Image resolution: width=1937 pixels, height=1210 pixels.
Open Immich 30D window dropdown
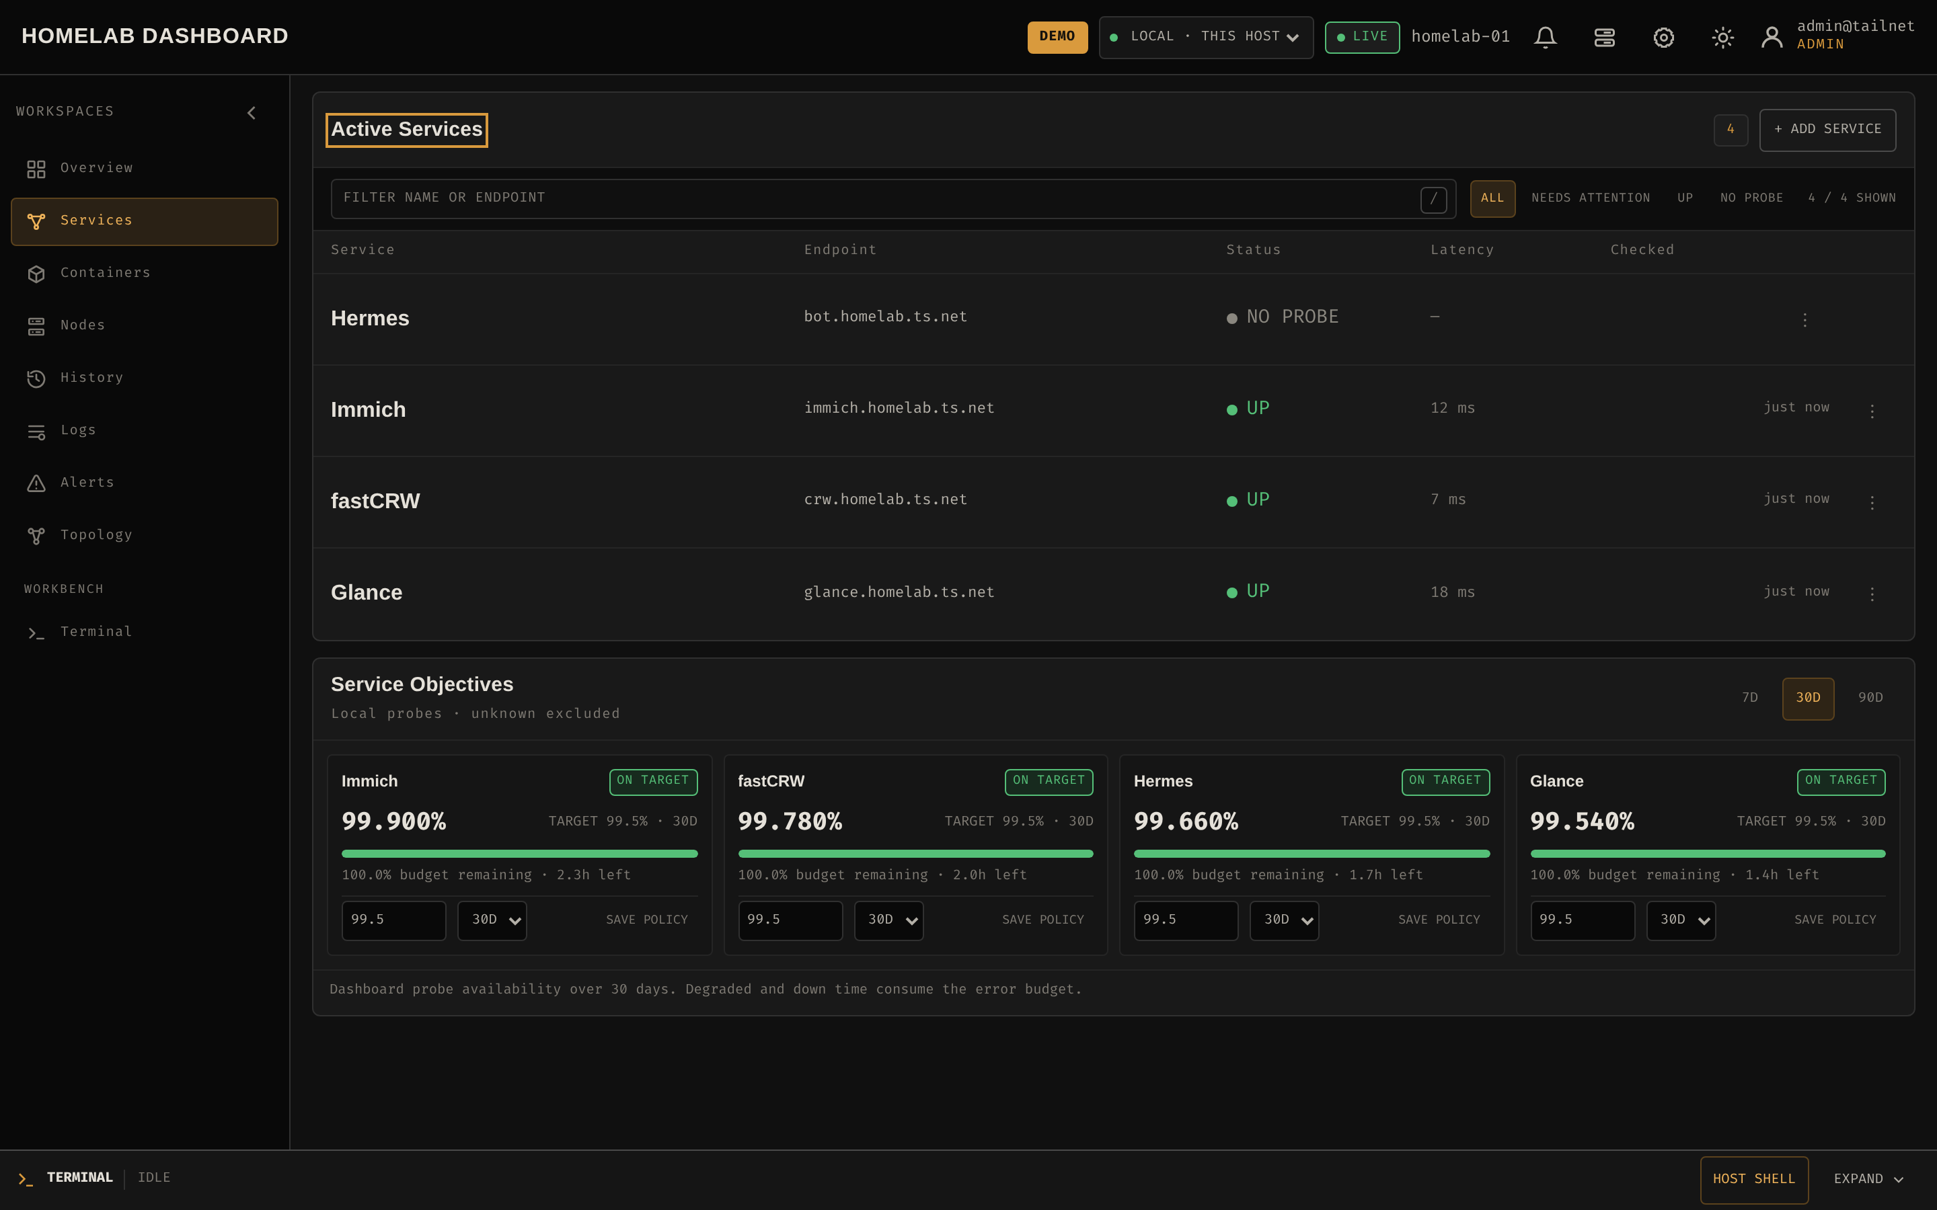[x=492, y=920]
